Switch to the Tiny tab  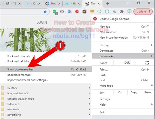(x=93, y=4)
